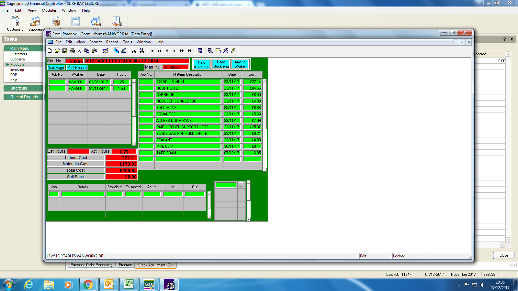Open Recent Reports in Tasks pane
518x291 pixels.
pos(23,97)
